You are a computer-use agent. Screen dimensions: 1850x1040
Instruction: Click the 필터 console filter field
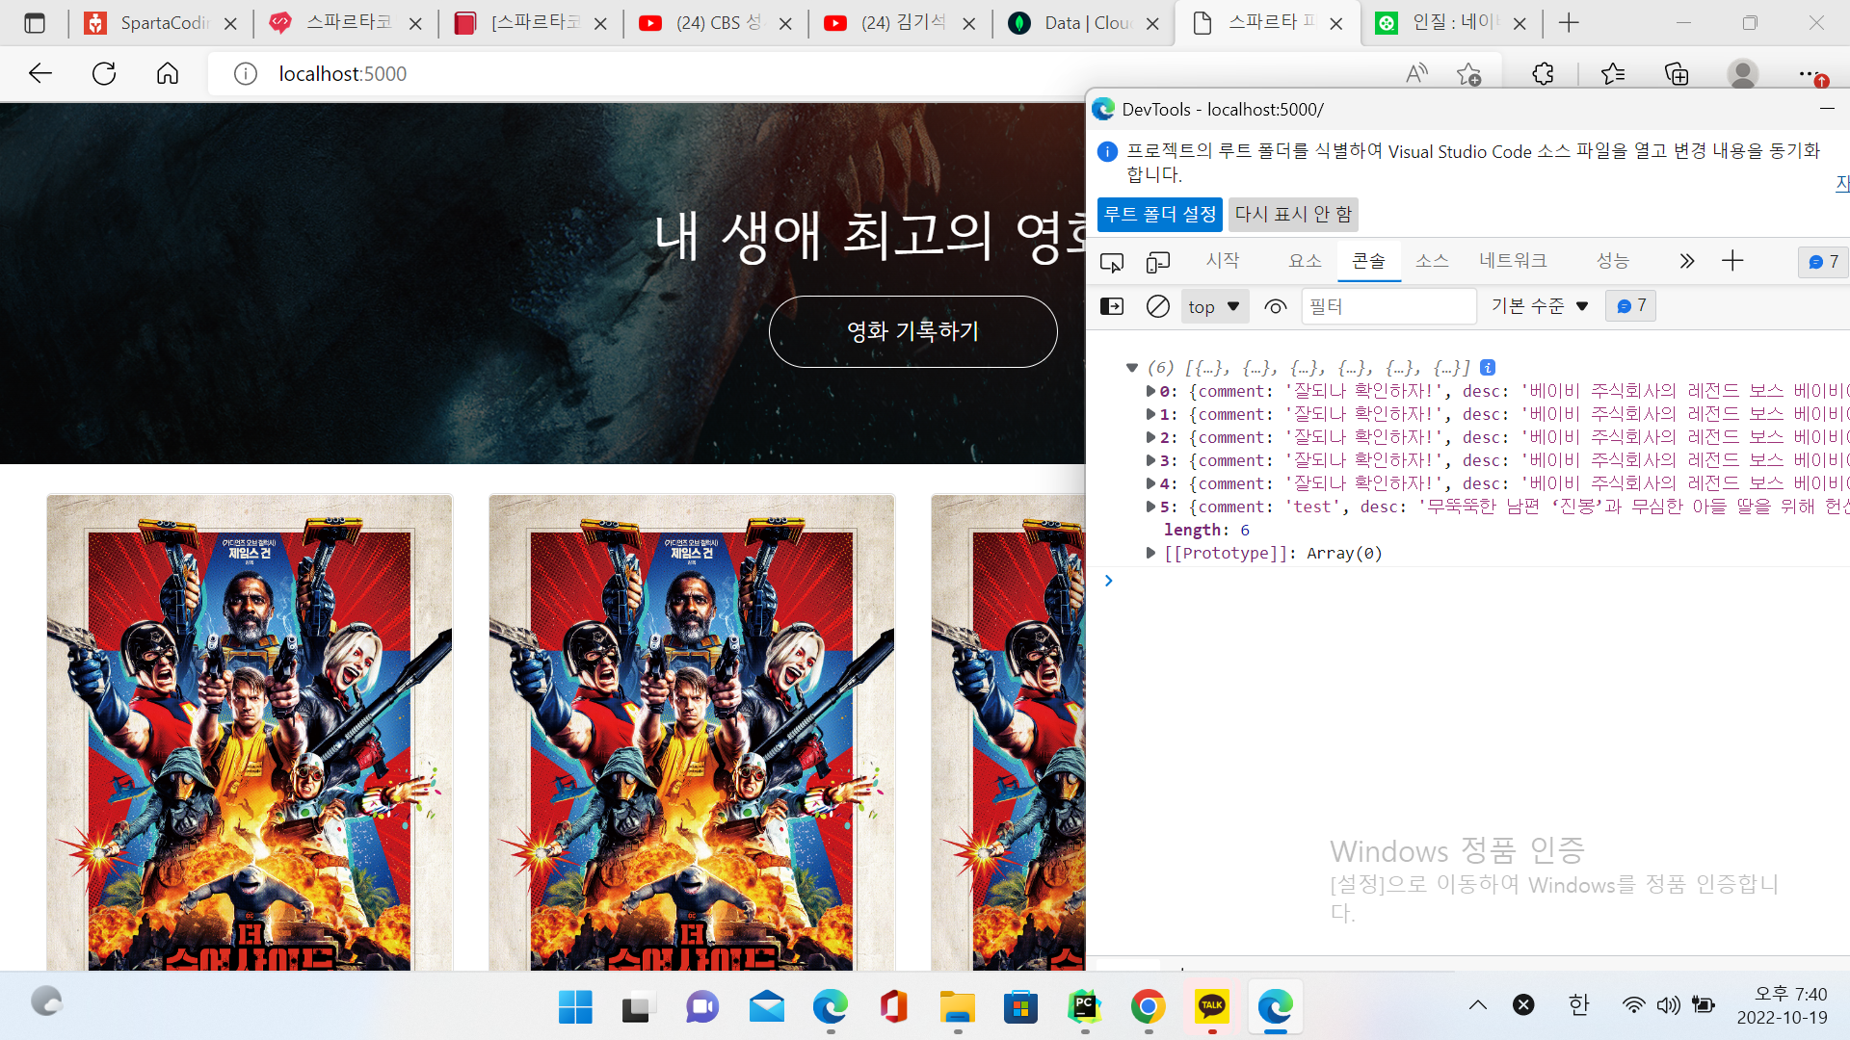click(1387, 306)
